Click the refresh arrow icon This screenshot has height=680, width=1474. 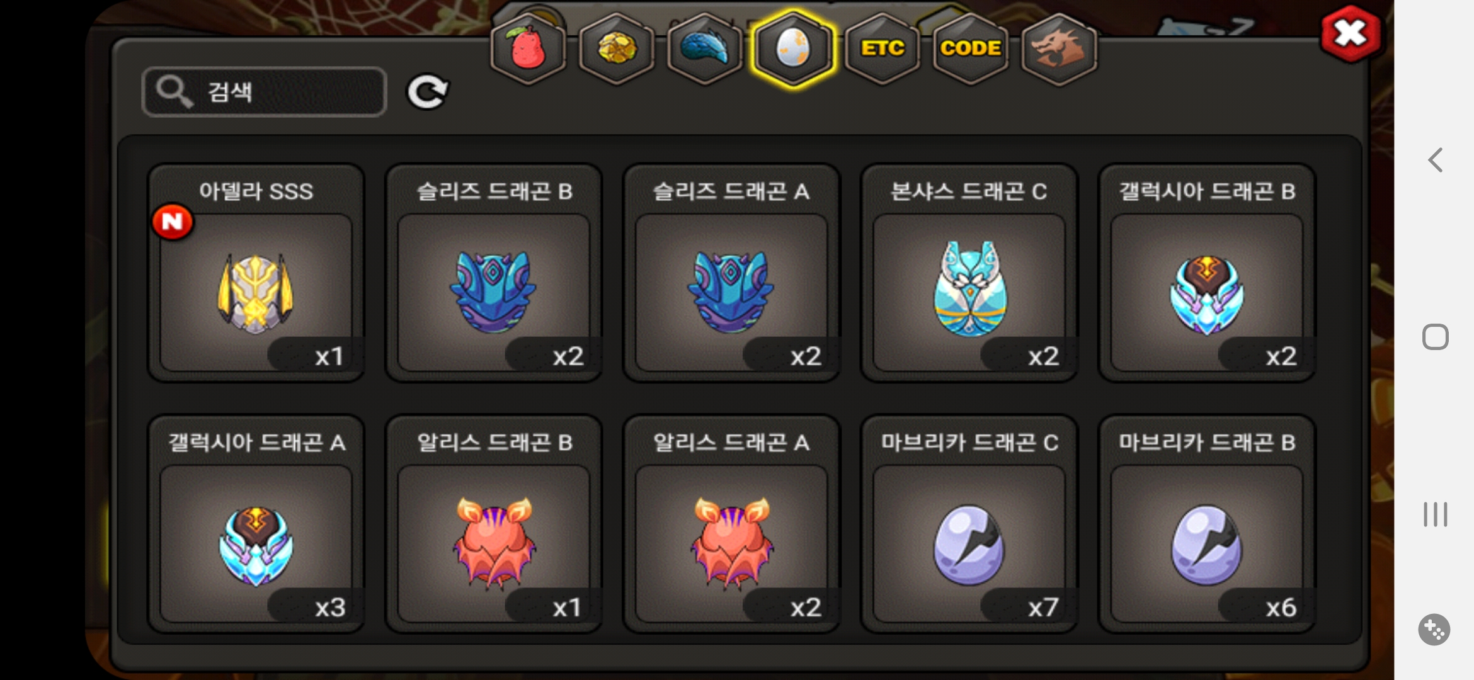428,92
